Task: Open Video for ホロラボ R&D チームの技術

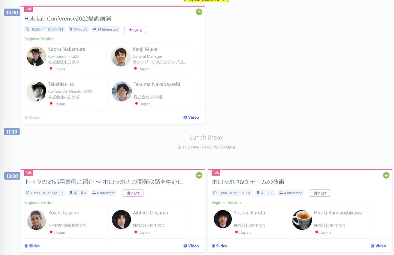Action: coord(378,246)
